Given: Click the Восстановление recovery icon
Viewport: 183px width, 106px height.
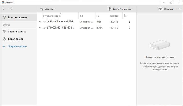Looking at the screenshot, I should click(4, 17).
